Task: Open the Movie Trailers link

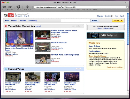Action: coord(94,46)
